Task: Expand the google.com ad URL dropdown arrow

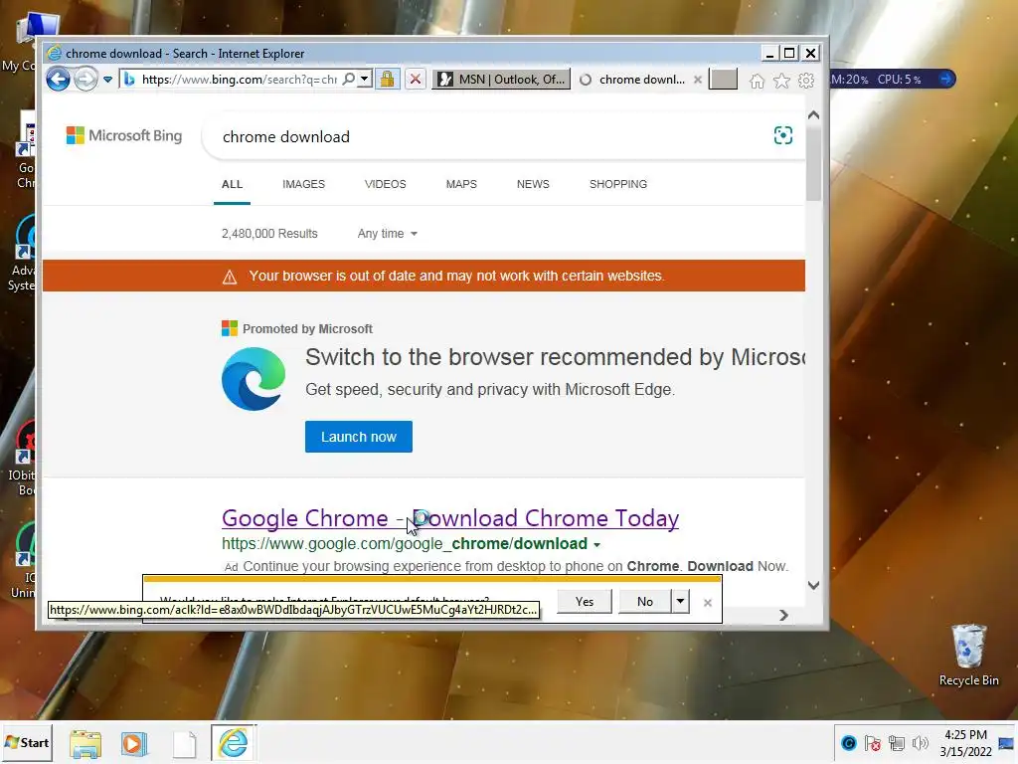Action: coord(596,545)
